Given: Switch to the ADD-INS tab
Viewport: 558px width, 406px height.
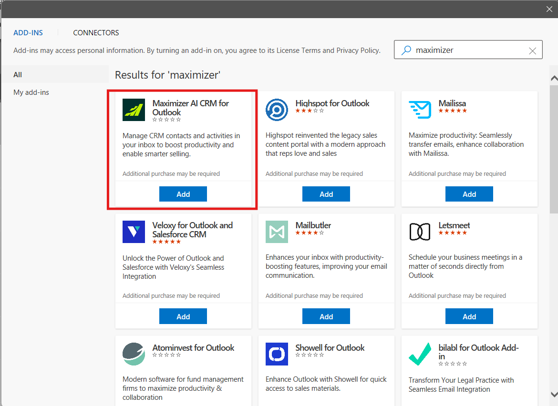Looking at the screenshot, I should pos(28,33).
